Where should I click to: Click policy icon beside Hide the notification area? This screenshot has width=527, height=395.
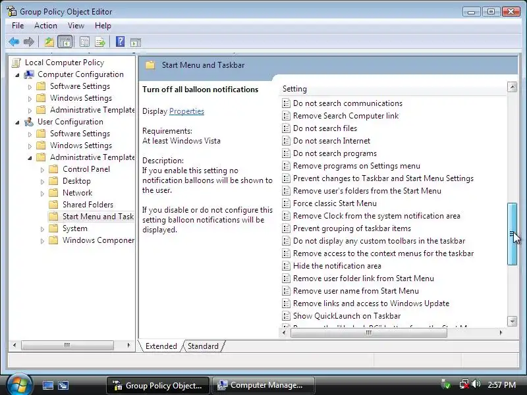(286, 266)
